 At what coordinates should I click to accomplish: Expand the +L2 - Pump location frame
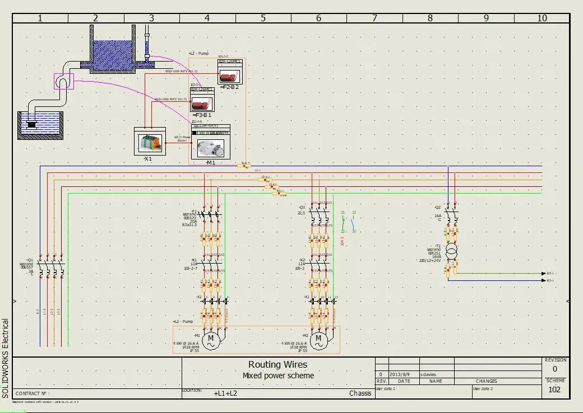184,321
